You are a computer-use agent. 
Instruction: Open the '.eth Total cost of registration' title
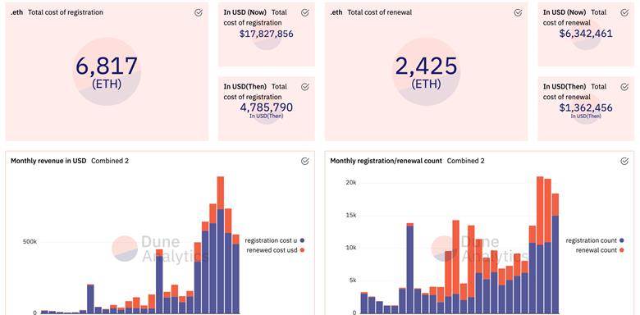57,12
